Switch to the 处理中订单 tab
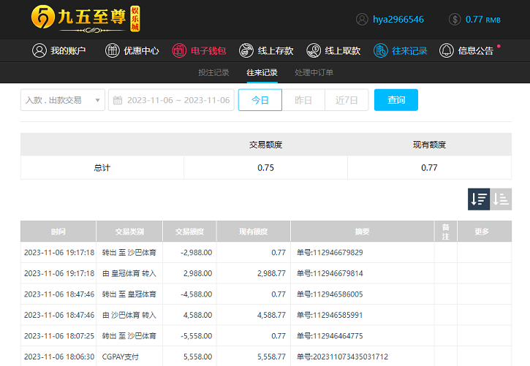 tap(314, 73)
